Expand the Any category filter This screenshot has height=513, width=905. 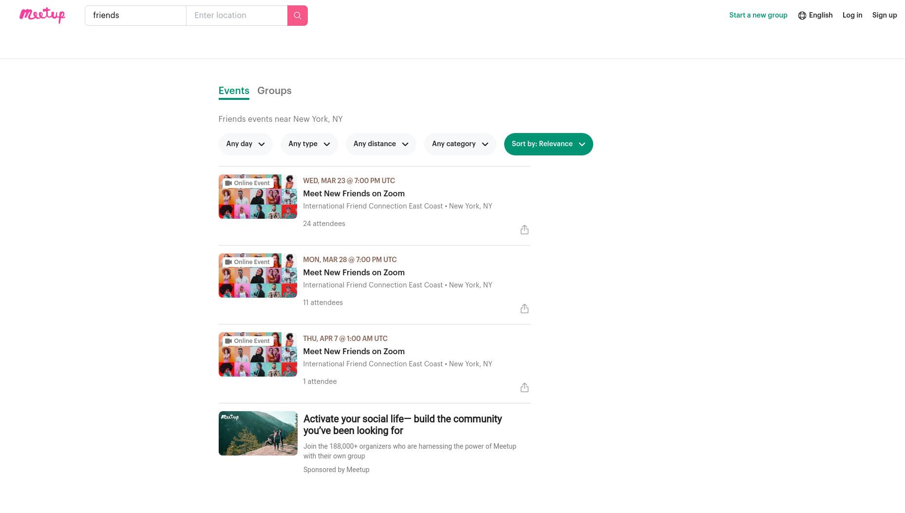(x=460, y=144)
